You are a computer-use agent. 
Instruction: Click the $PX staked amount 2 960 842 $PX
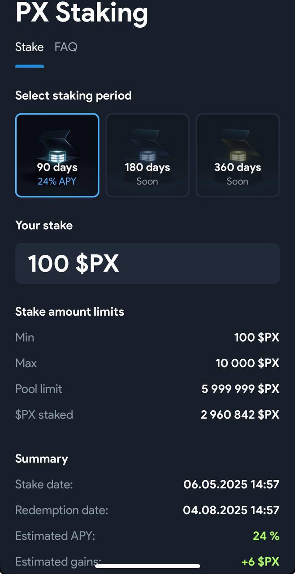click(x=240, y=415)
